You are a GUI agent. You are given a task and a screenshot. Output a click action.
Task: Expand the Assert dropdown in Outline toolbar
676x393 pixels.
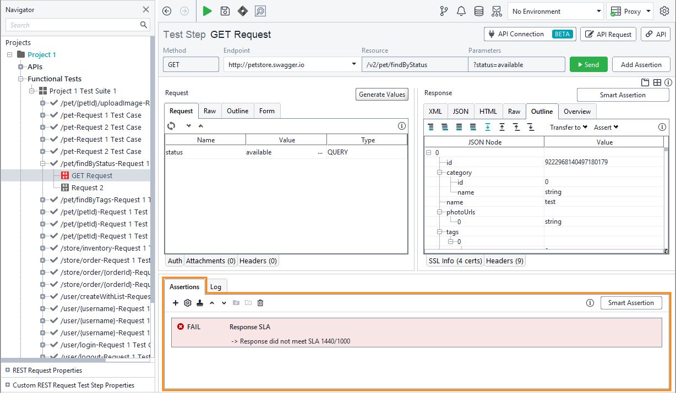pos(606,127)
